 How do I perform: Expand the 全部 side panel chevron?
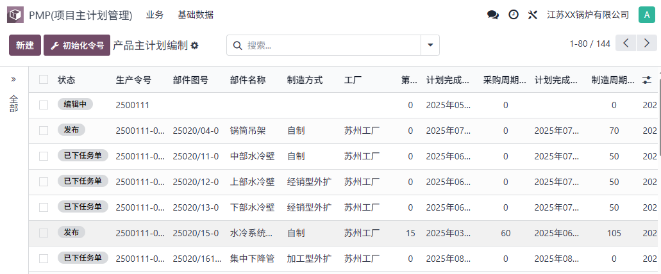[13, 79]
